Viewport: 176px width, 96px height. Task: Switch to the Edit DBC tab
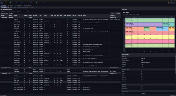(x=11, y=5)
